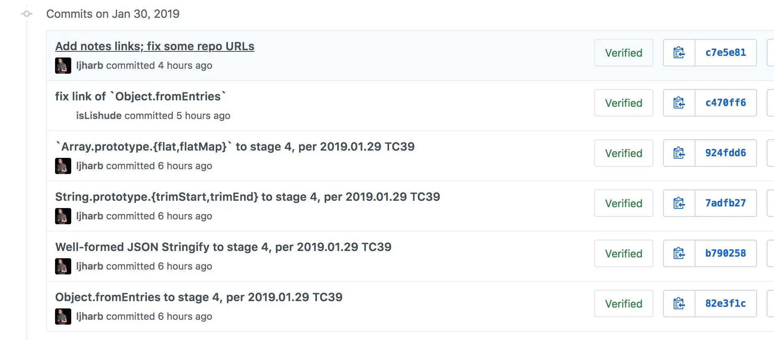This screenshot has width=774, height=340.
Task: Copy full SHA for commit b790258
Action: click(x=679, y=253)
